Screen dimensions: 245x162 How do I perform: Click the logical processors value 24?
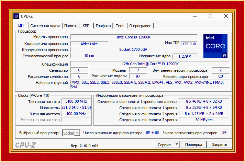[x=224, y=132]
